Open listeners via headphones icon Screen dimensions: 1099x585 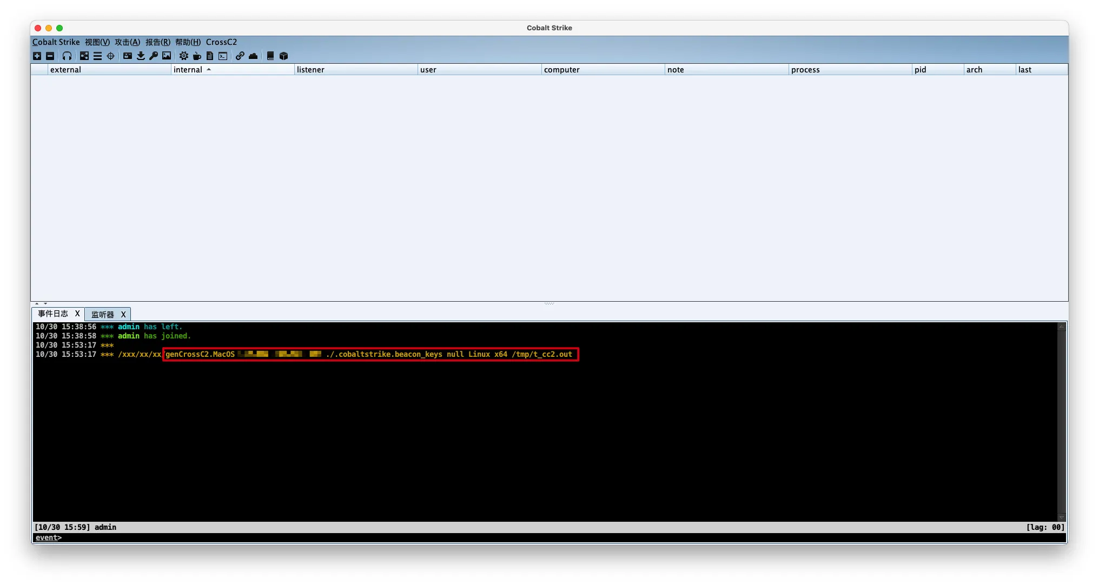tap(67, 56)
